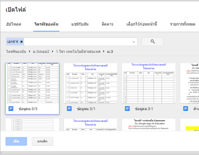This screenshot has width=199, height=155.
Task: Expand the search options dropdown arrow
Action: pos(134,42)
